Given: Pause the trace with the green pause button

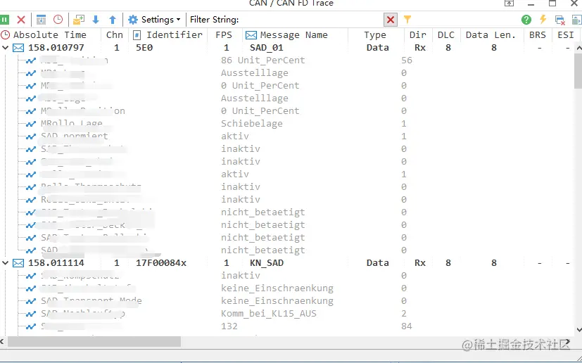Looking at the screenshot, I should pos(4,20).
